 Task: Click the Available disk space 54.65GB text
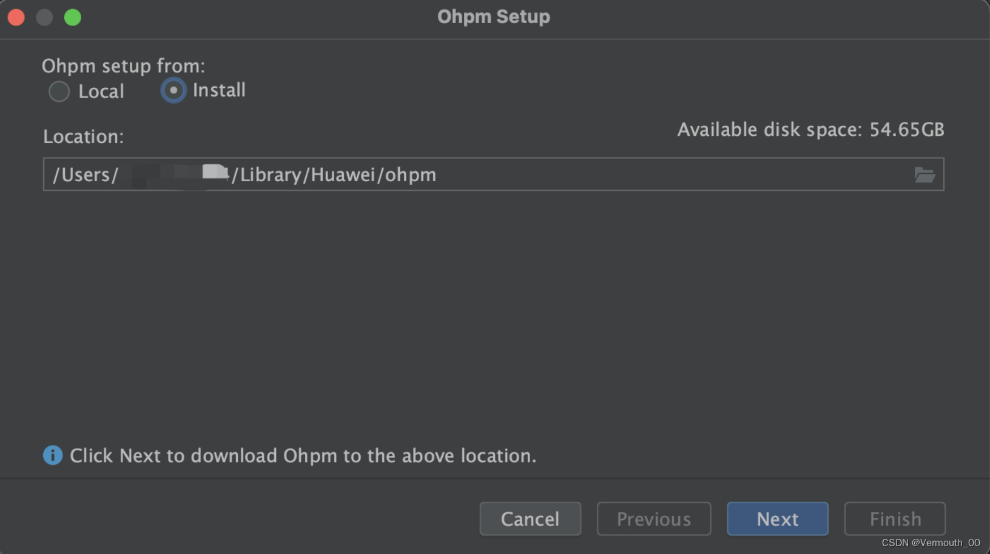(x=811, y=129)
